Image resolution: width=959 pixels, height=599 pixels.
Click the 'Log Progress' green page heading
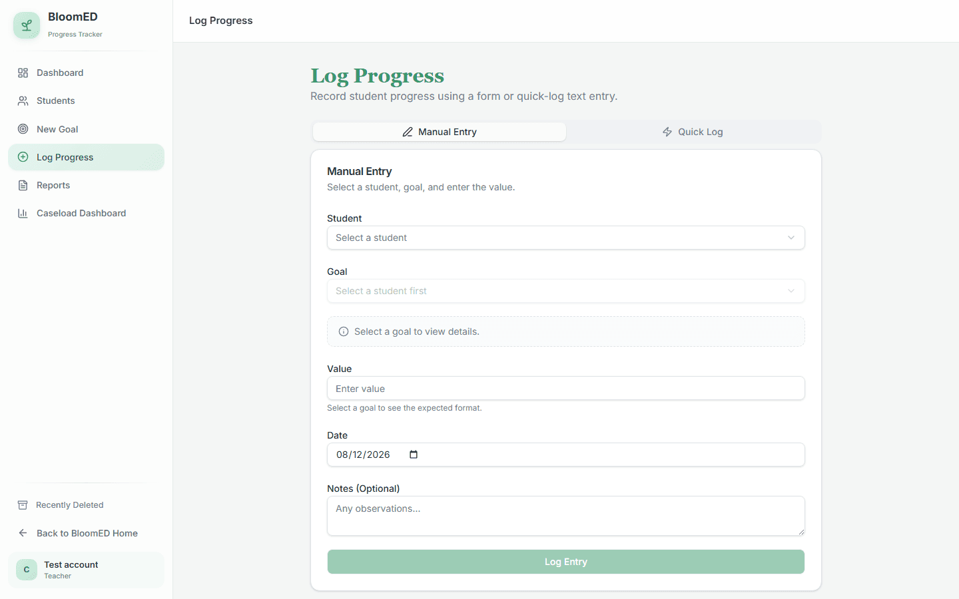(378, 76)
